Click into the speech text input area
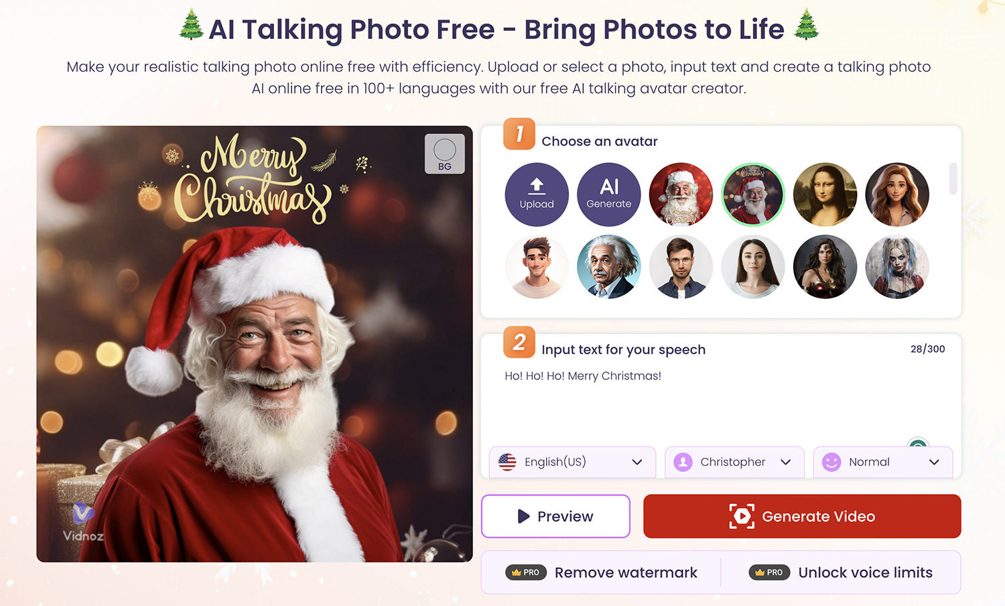This screenshot has width=1005, height=606. pyautogui.click(x=721, y=402)
